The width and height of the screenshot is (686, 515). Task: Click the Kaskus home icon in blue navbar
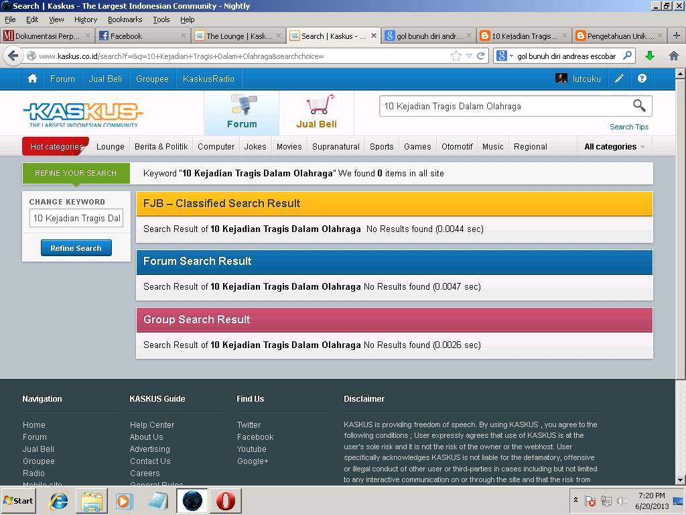pos(32,79)
